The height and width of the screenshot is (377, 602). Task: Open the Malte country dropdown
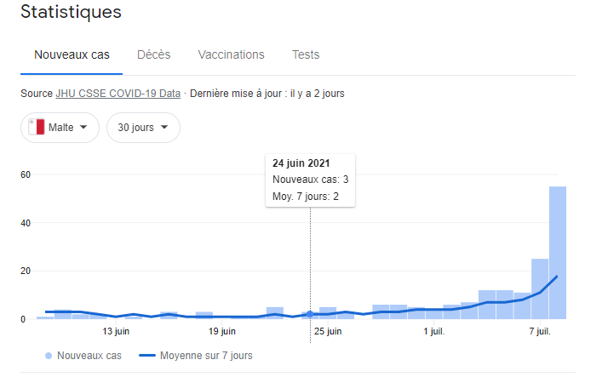coord(60,128)
